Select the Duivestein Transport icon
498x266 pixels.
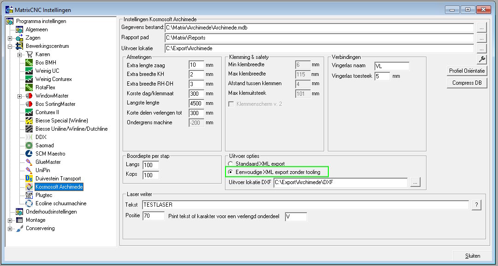(x=29, y=179)
